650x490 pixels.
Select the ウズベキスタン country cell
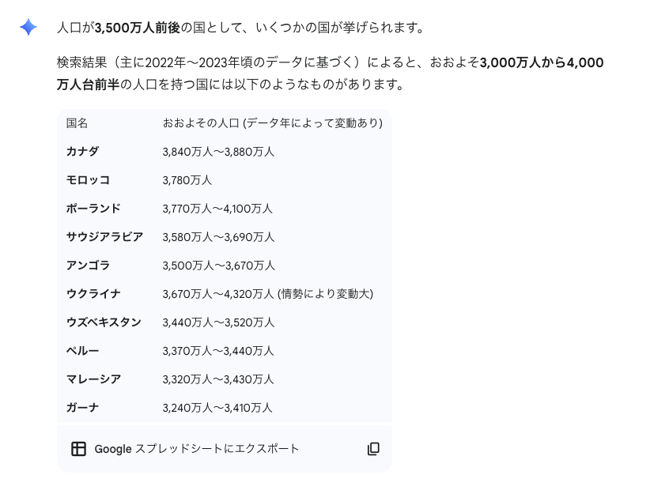104,322
